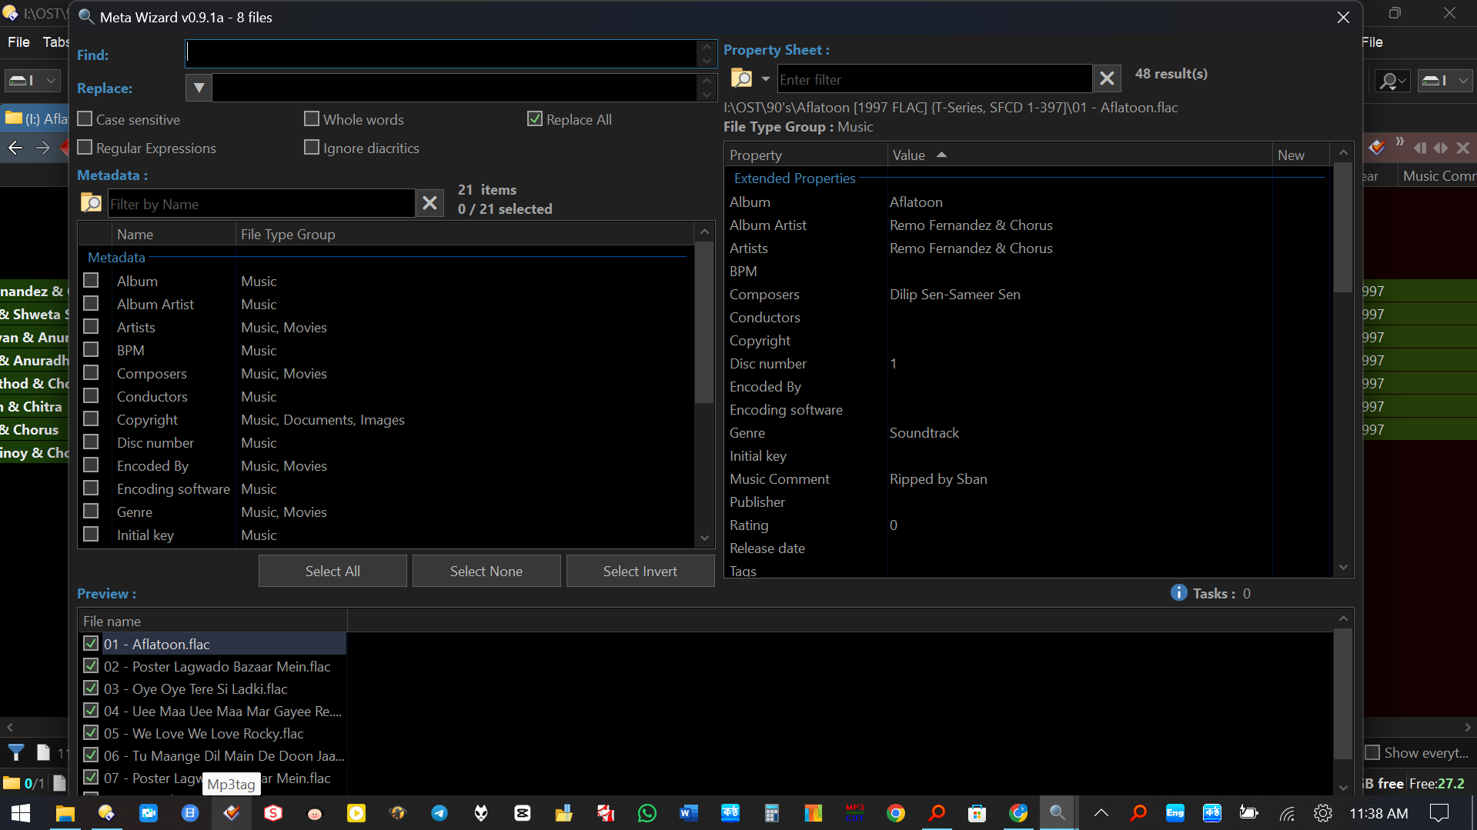Image resolution: width=1477 pixels, height=830 pixels.
Task: Check the Genre metadata checkbox
Action: [x=91, y=511]
